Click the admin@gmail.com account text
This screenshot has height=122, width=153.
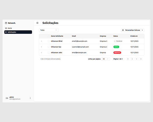(15, 99)
